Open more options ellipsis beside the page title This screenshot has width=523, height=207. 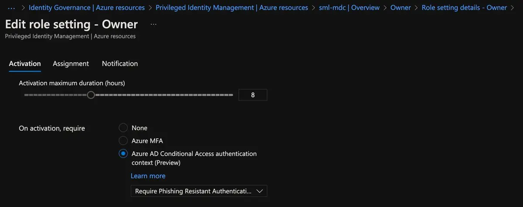[x=153, y=24]
